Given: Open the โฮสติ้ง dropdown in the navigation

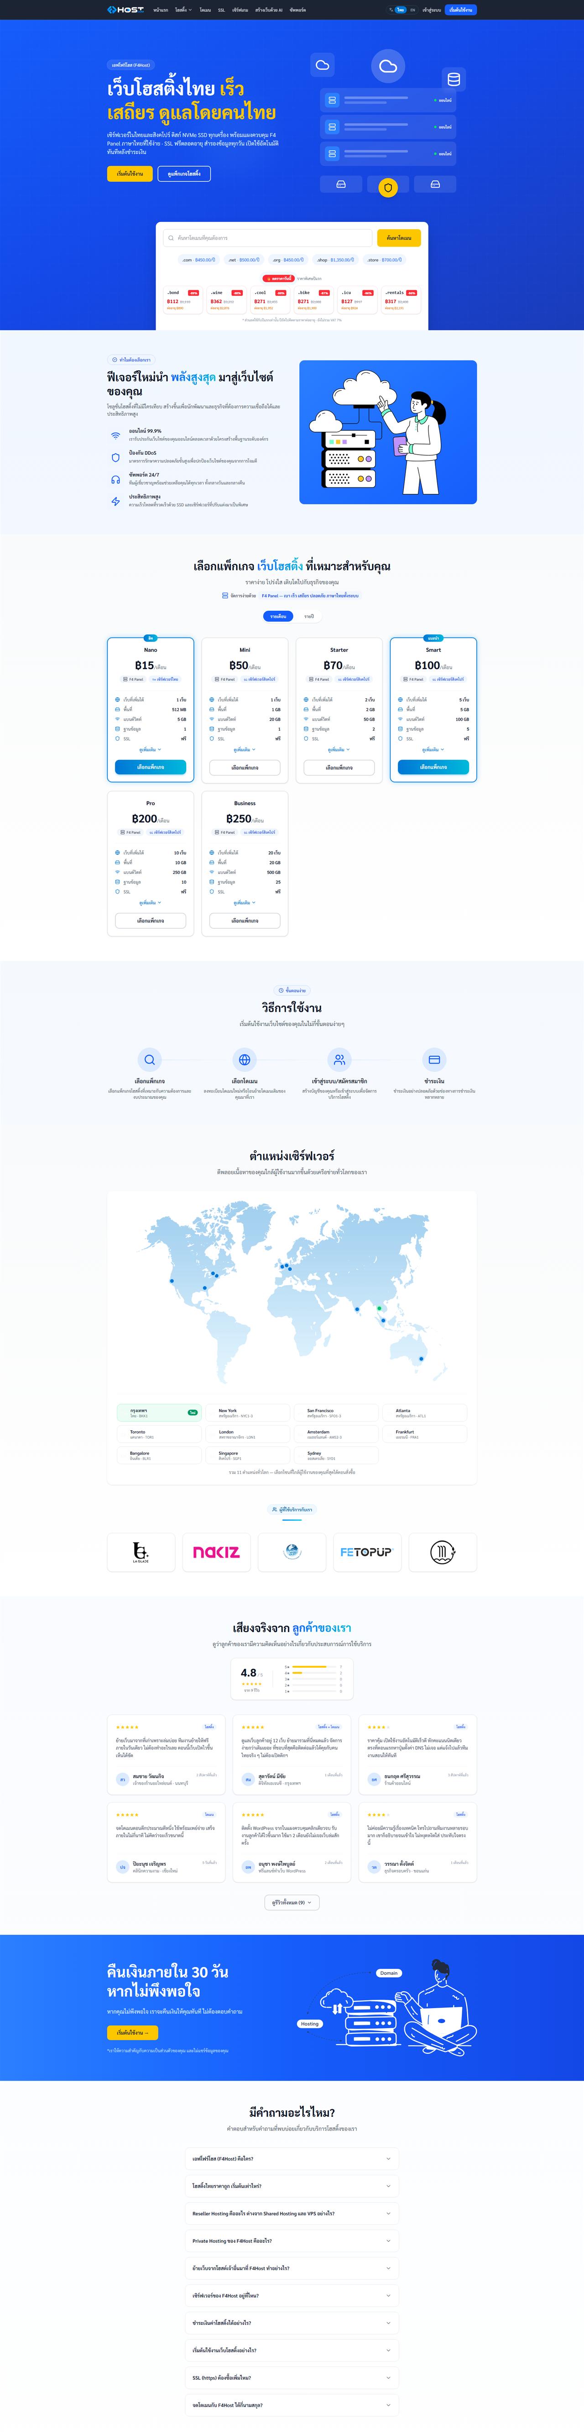Looking at the screenshot, I should point(183,10).
